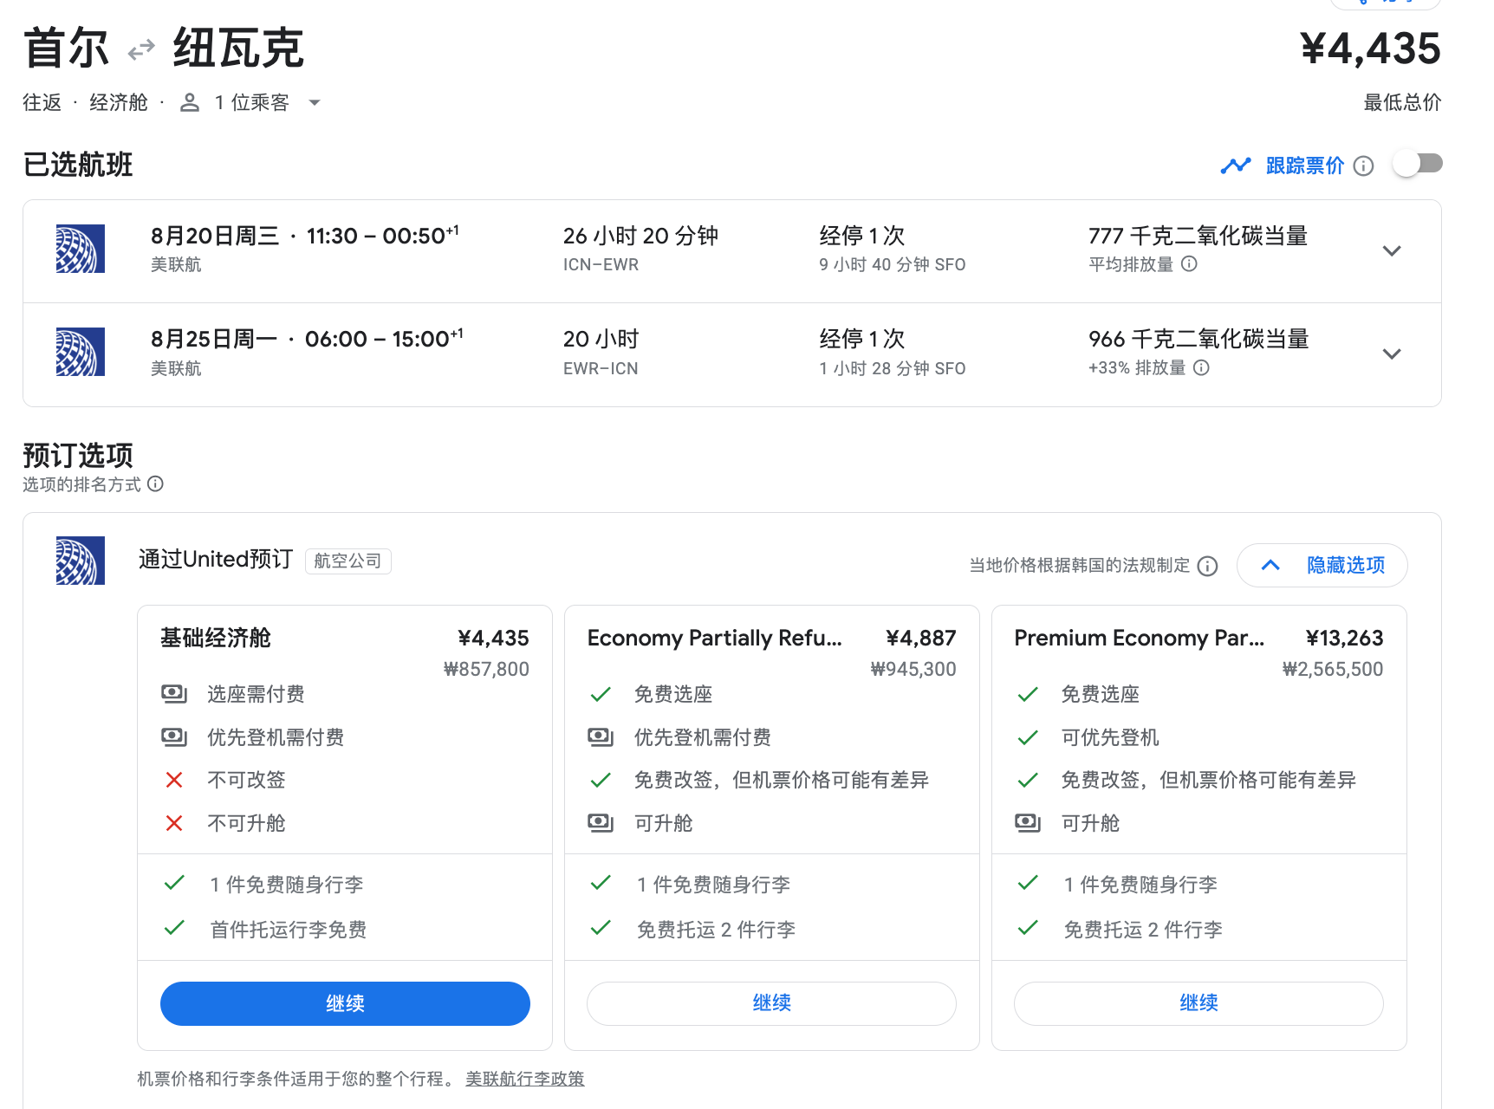Click info icon beside 平均排放量

(x=1189, y=264)
